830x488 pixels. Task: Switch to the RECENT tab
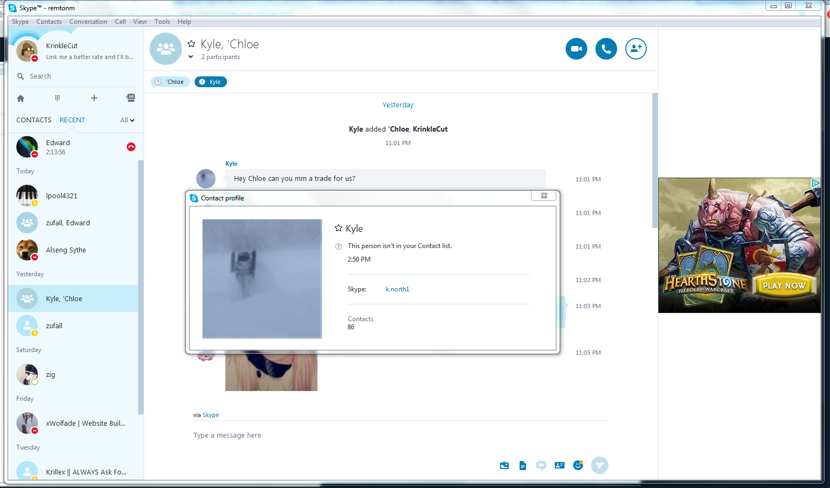pyautogui.click(x=72, y=120)
